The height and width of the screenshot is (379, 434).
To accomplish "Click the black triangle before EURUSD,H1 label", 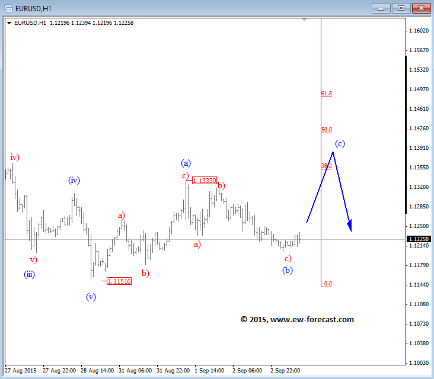I will click(x=9, y=23).
